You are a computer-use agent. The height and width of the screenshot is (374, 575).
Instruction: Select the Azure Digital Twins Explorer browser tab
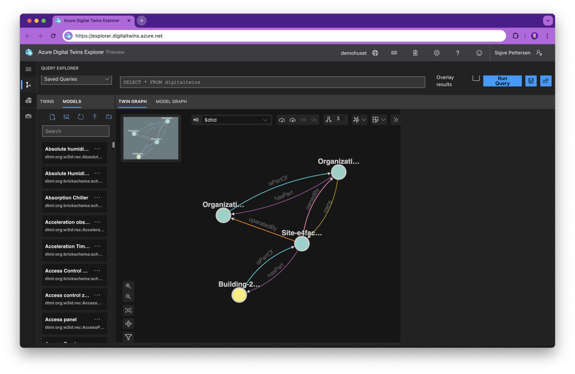pyautogui.click(x=93, y=20)
